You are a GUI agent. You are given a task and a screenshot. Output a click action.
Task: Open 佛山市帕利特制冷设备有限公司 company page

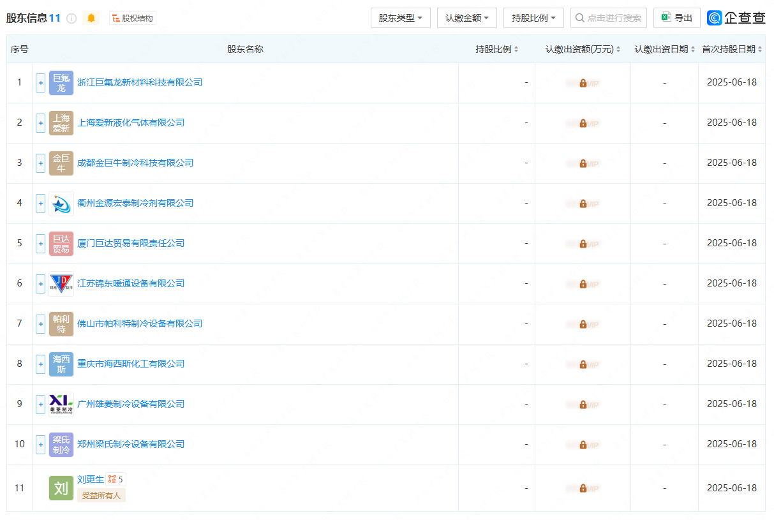[x=140, y=323]
